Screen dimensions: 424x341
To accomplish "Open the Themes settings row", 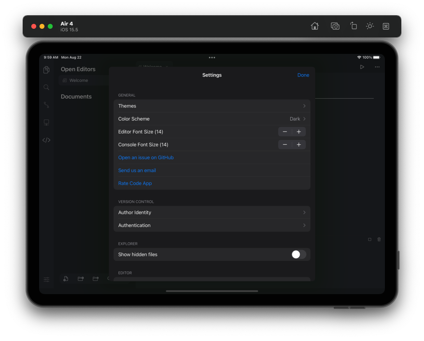I will tap(212, 106).
